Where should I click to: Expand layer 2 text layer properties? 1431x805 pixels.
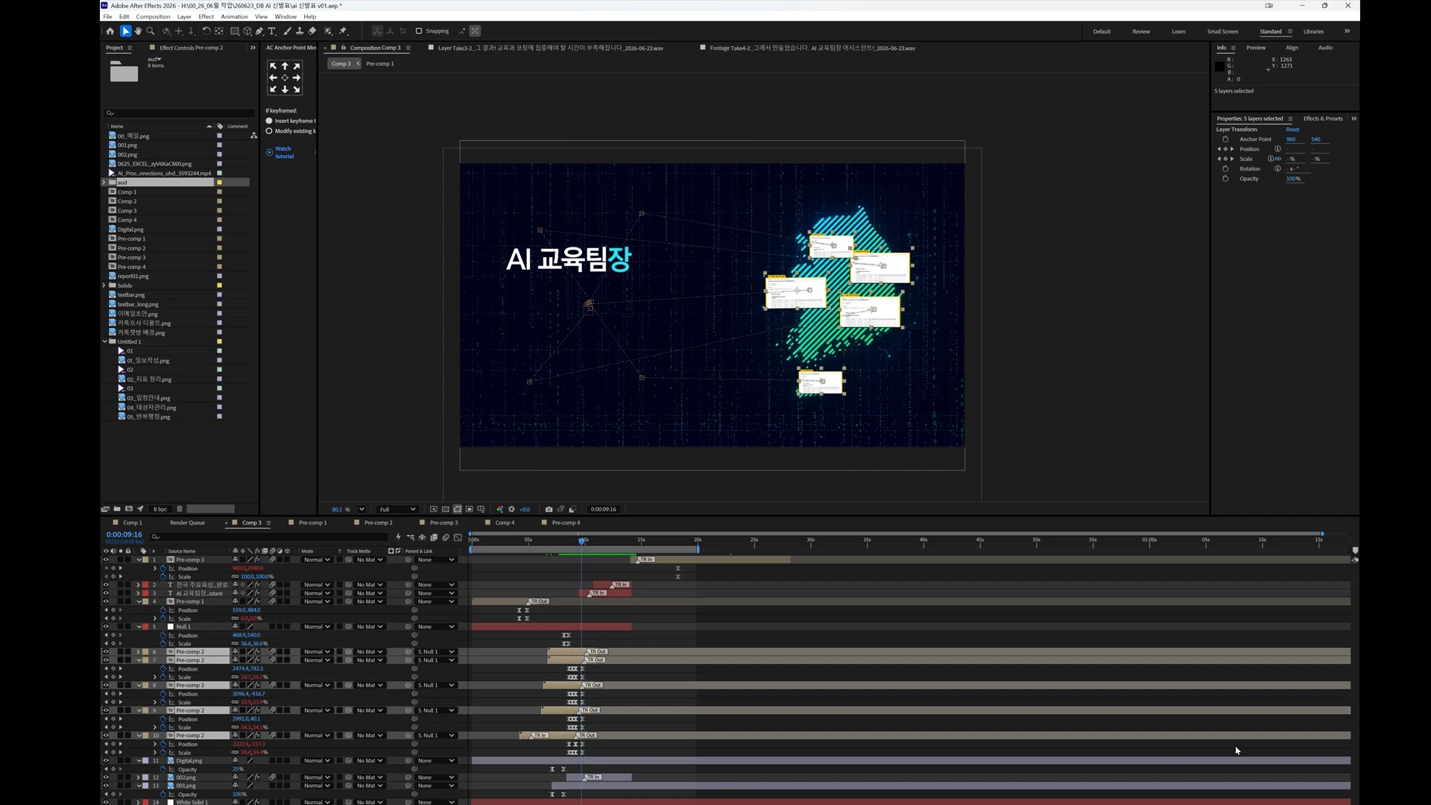[139, 585]
